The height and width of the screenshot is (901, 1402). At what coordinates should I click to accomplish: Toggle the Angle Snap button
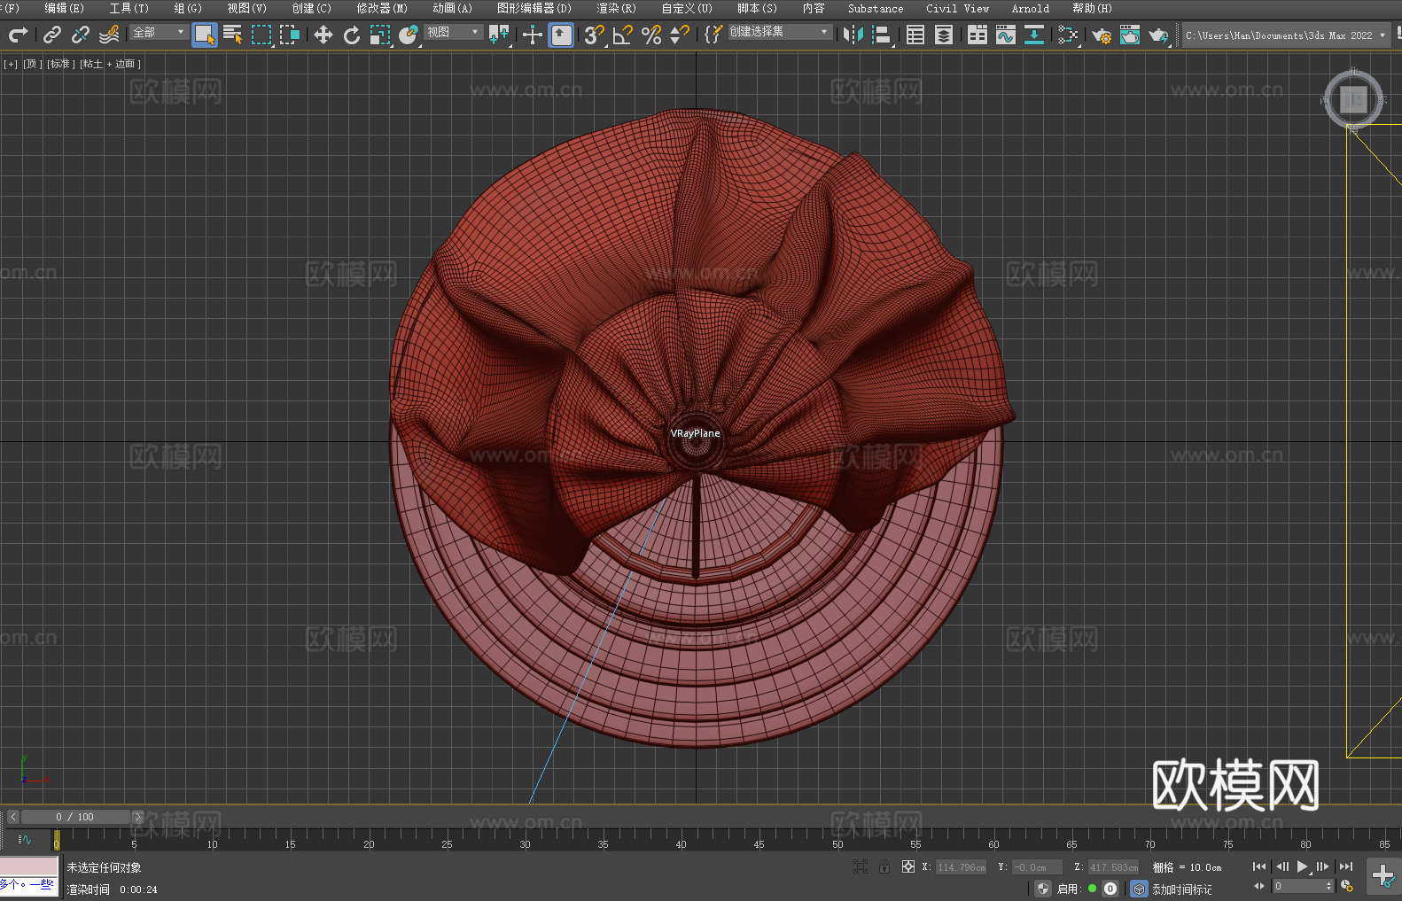pyautogui.click(x=623, y=35)
